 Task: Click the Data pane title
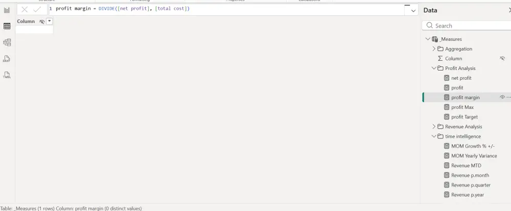click(430, 10)
